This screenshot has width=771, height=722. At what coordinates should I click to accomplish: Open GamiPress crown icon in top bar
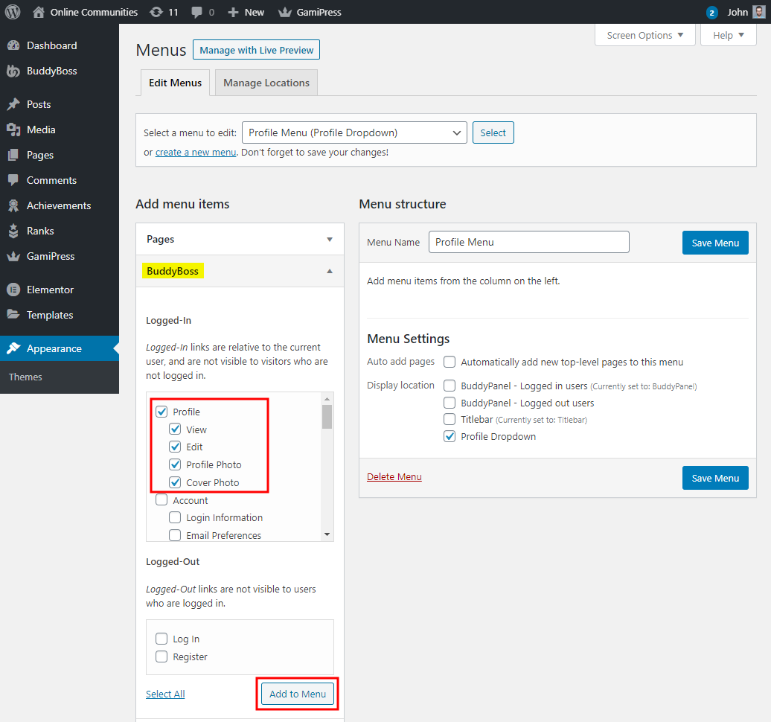(x=284, y=12)
